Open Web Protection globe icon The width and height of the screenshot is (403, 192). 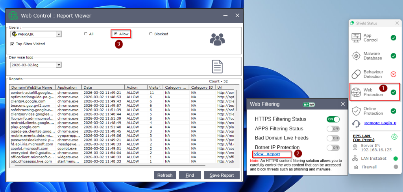click(356, 92)
